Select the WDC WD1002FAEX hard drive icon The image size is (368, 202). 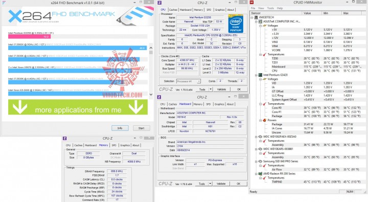click(260, 137)
